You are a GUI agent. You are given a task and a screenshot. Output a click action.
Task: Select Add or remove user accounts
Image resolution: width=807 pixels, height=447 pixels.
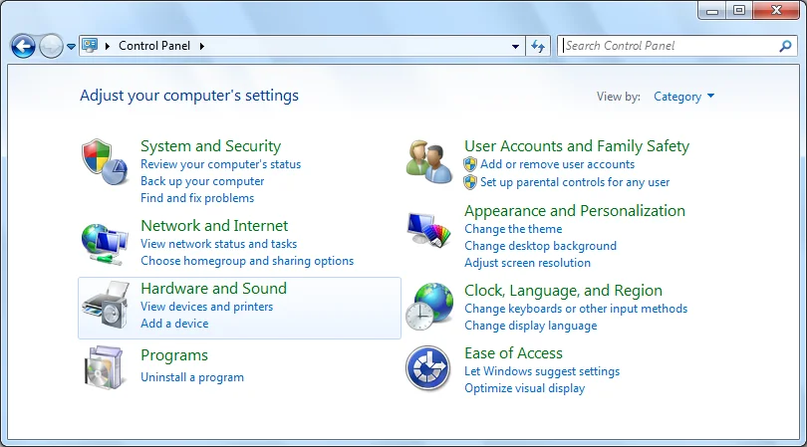557,164
